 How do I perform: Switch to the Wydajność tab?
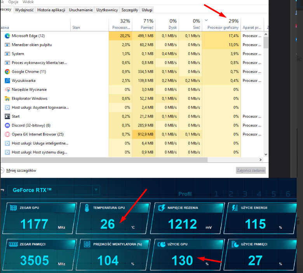(x=24, y=10)
